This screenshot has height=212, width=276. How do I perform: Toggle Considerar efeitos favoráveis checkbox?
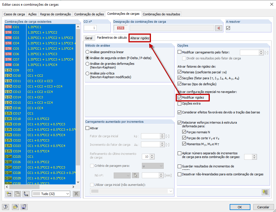click(x=180, y=113)
